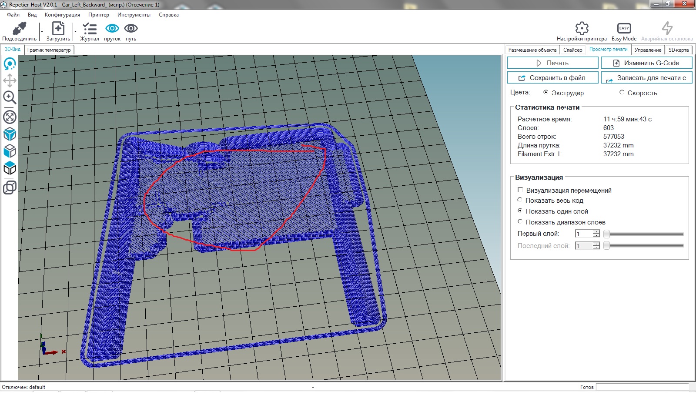The image size is (696, 395).
Task: Open the Log panel icon
Action: coord(90,29)
